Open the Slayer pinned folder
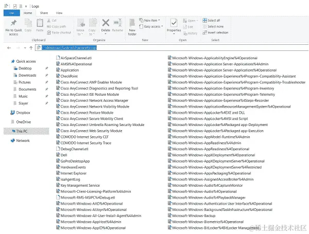The width and height of the screenshot is (309, 234). (x=21, y=103)
